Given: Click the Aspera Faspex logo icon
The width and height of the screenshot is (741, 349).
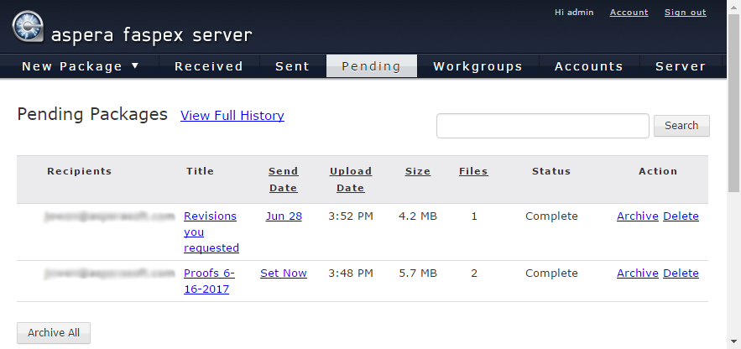Looking at the screenshot, I should tap(28, 26).
